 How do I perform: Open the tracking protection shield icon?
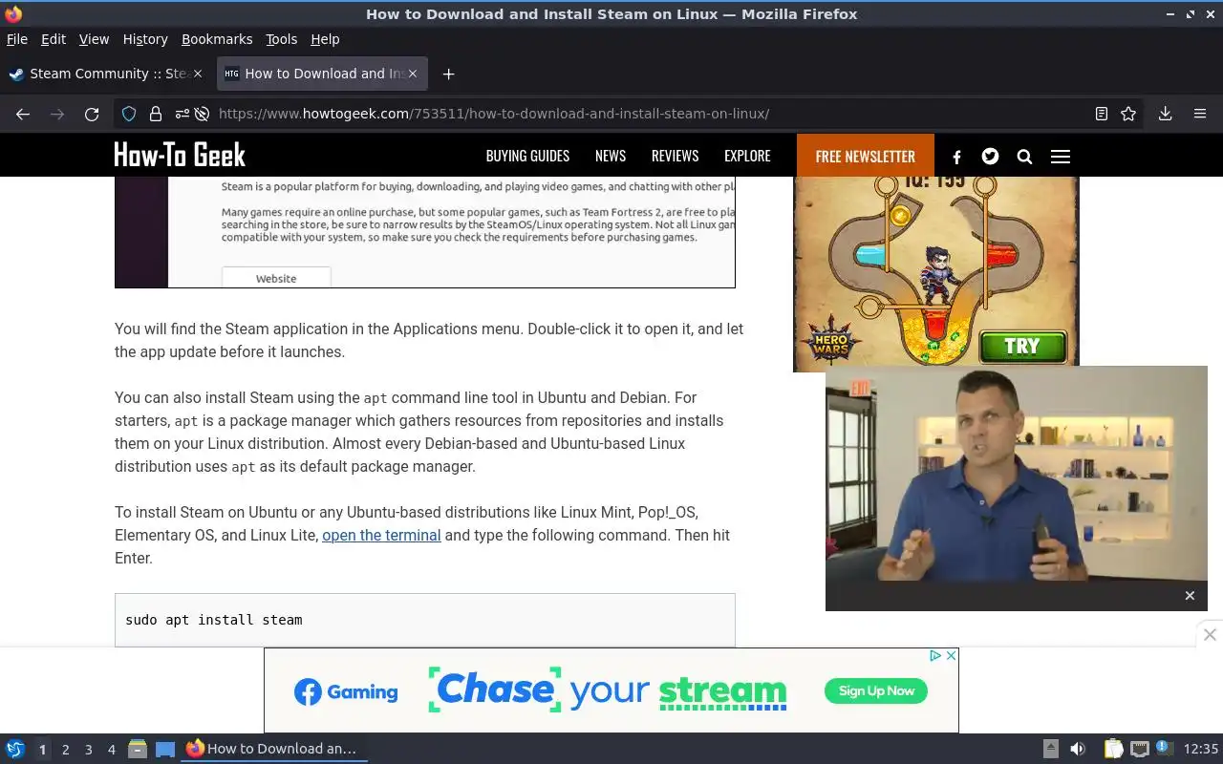(x=129, y=114)
